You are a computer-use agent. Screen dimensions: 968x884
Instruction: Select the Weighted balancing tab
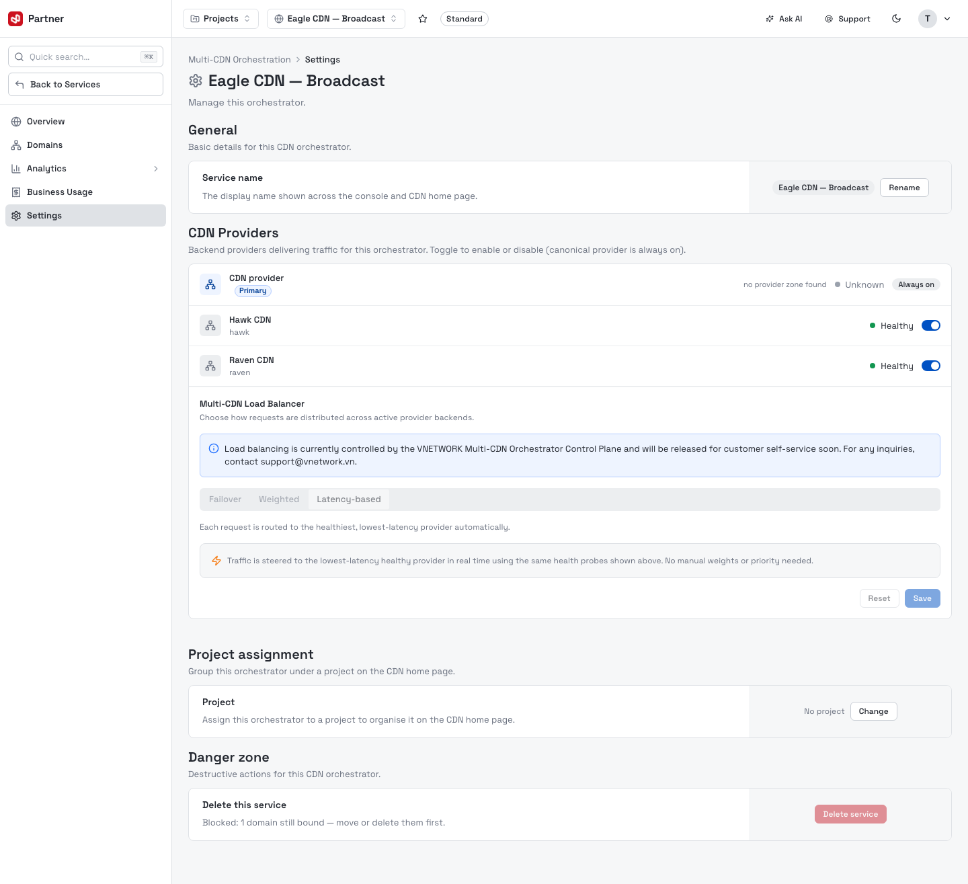click(279, 499)
